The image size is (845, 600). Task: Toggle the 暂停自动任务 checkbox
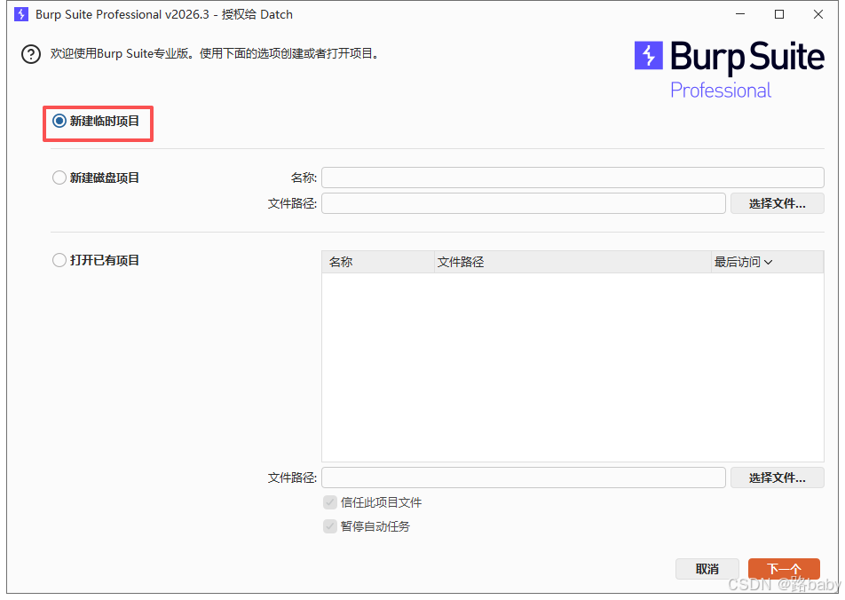coord(330,526)
